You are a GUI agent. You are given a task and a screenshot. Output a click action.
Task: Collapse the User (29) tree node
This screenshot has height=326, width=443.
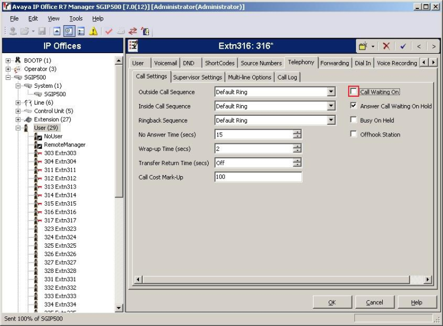click(18, 128)
